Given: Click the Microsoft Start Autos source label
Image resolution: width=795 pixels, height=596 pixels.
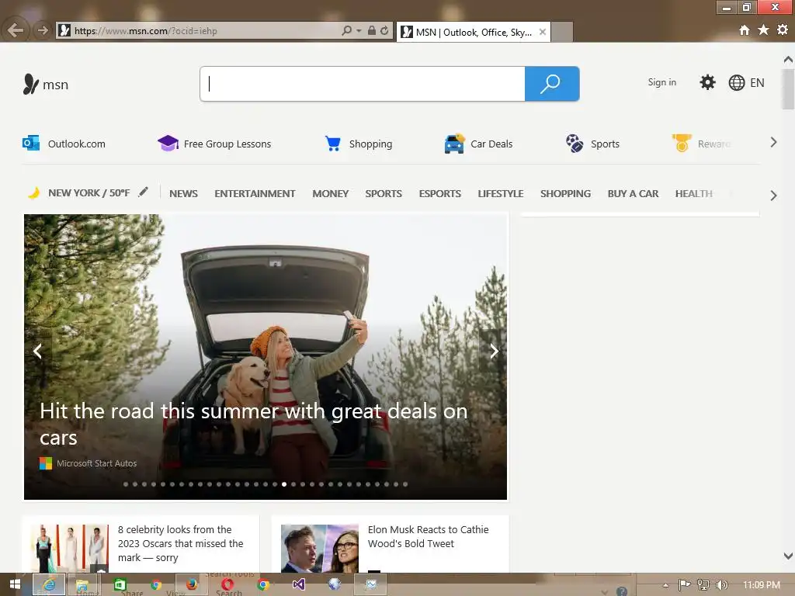Looking at the screenshot, I should point(96,463).
